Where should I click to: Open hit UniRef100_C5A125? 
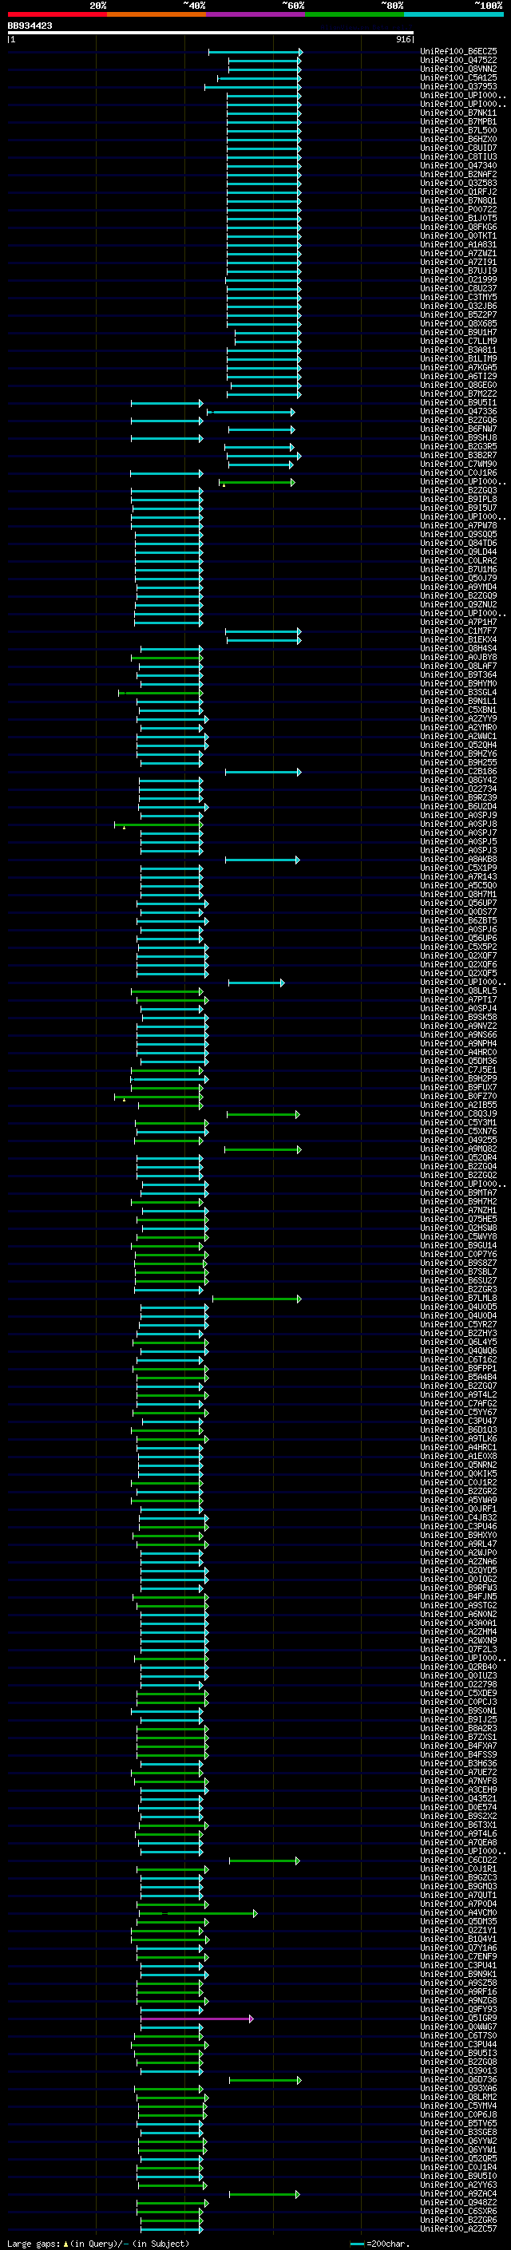point(458,77)
